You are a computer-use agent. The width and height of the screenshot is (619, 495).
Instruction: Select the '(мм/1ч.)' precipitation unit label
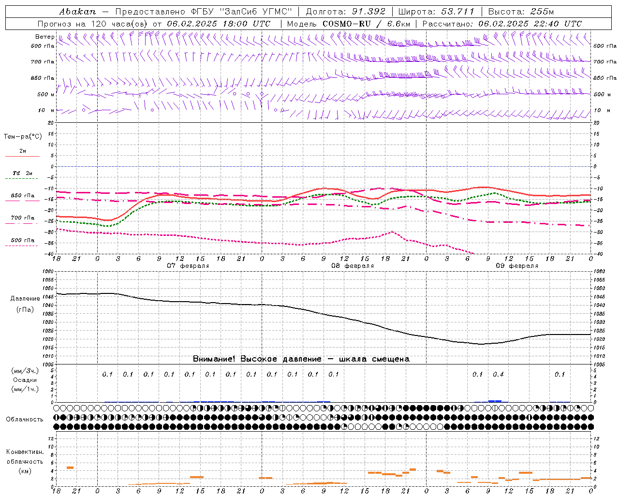click(x=25, y=389)
